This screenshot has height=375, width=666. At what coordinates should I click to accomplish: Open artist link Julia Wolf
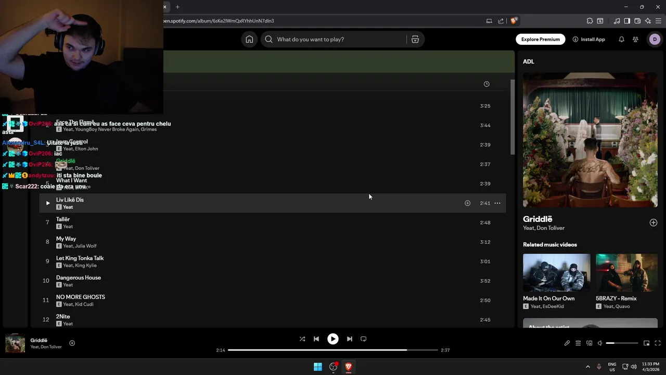(86, 246)
